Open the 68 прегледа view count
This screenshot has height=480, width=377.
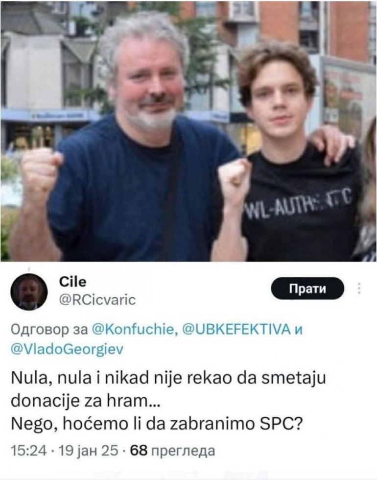[x=172, y=450]
